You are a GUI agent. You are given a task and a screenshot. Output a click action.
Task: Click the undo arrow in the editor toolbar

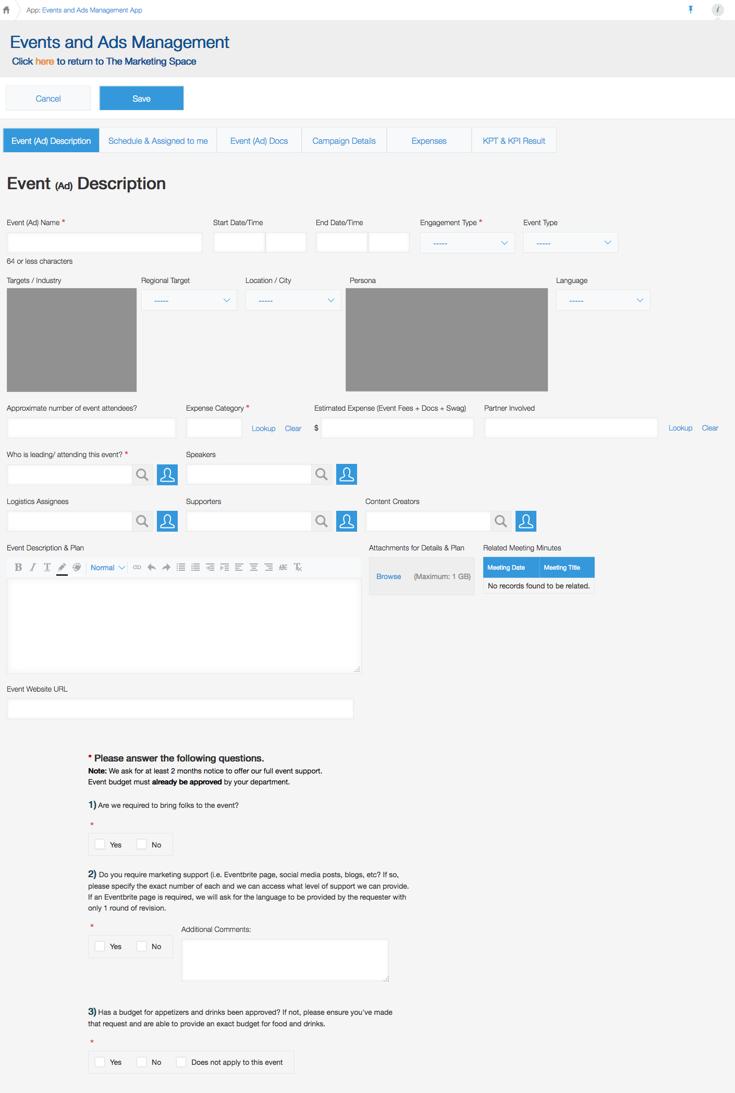(152, 567)
